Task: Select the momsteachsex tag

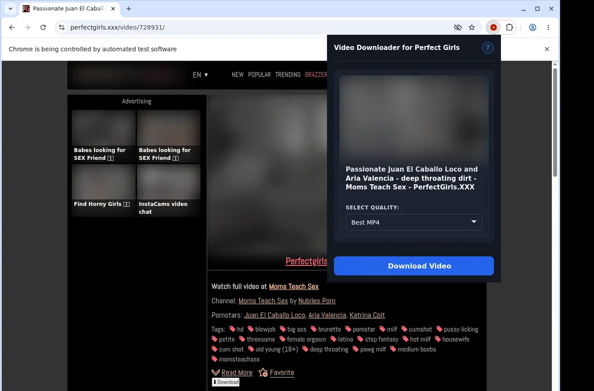Action: [236, 359]
